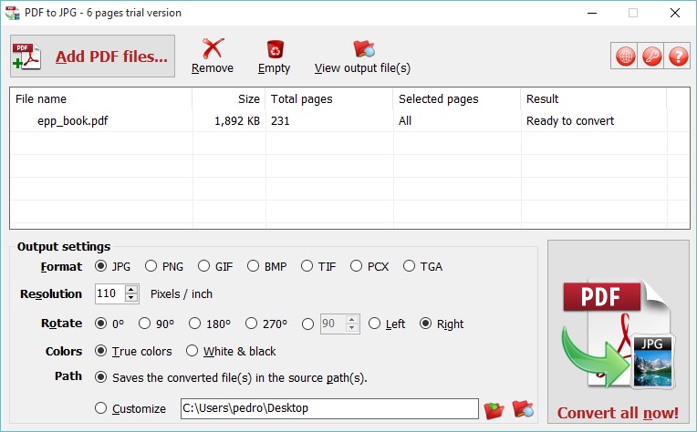Screen dimensions: 697x432
Task: Close the PDF to JPG window
Action: pyautogui.click(x=675, y=13)
